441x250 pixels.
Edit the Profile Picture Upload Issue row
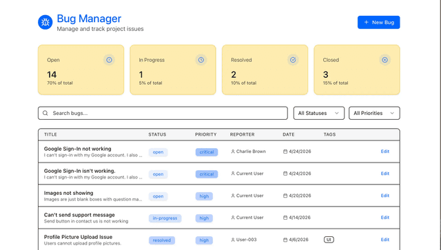point(384,240)
